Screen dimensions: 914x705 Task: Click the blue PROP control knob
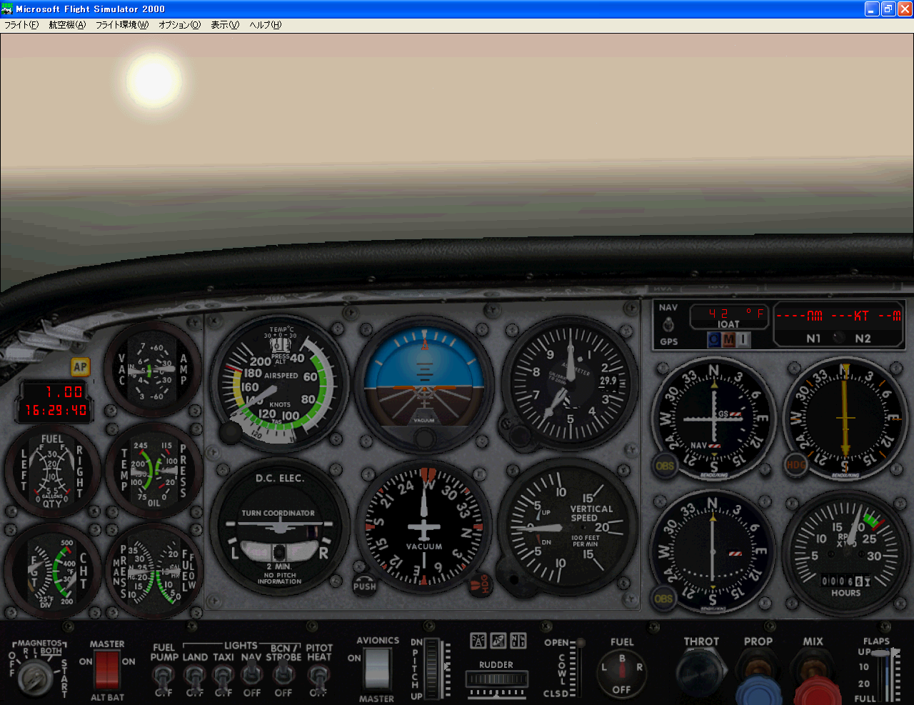point(758,689)
